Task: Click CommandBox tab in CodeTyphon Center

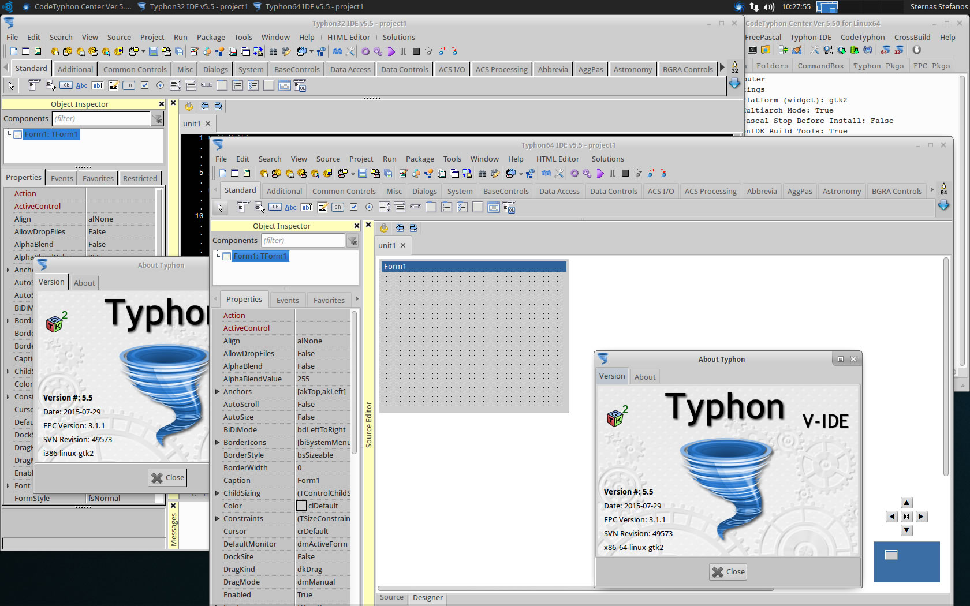Action: [820, 66]
